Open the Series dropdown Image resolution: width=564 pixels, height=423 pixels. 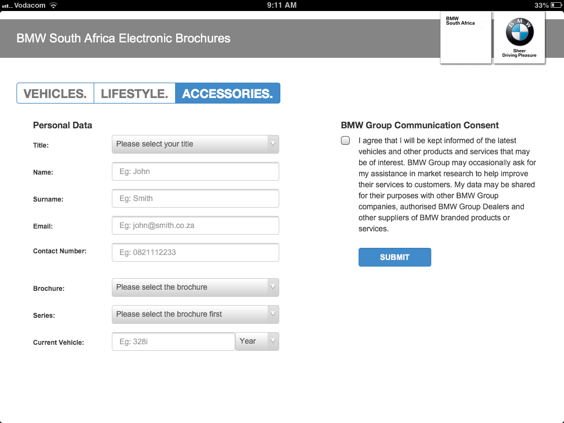click(x=195, y=314)
